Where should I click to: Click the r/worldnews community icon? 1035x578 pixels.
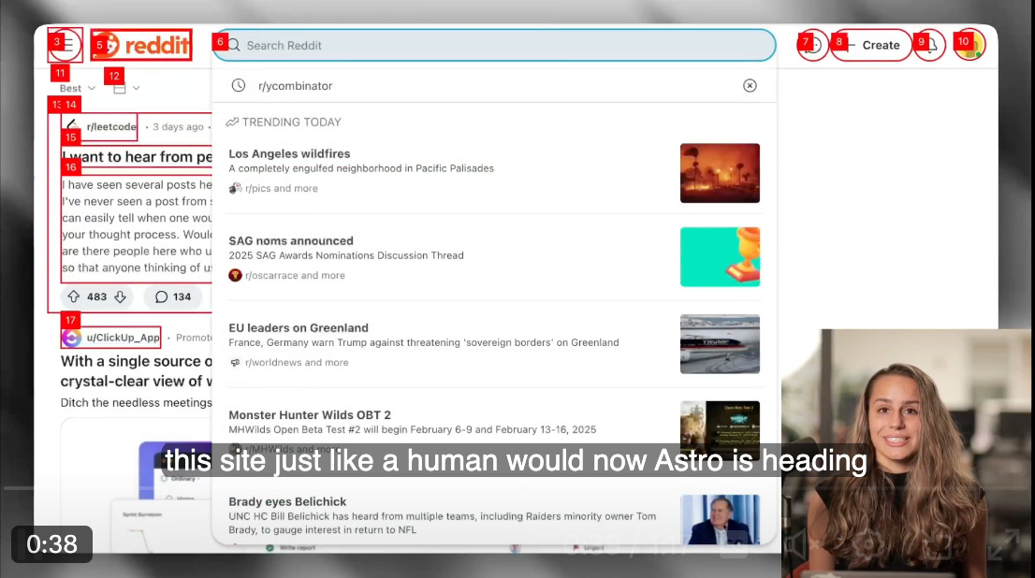[x=235, y=362]
